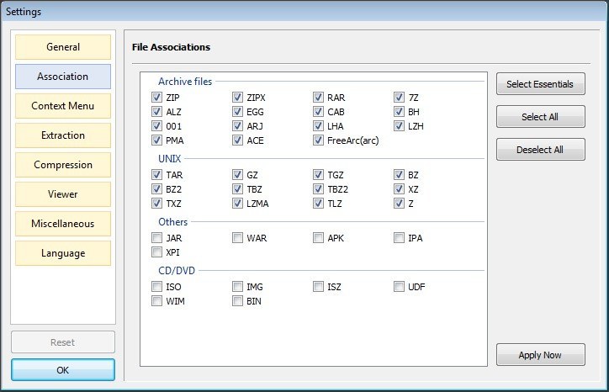Toggle the Z format checkbox
The image size is (609, 392).
[399, 204]
